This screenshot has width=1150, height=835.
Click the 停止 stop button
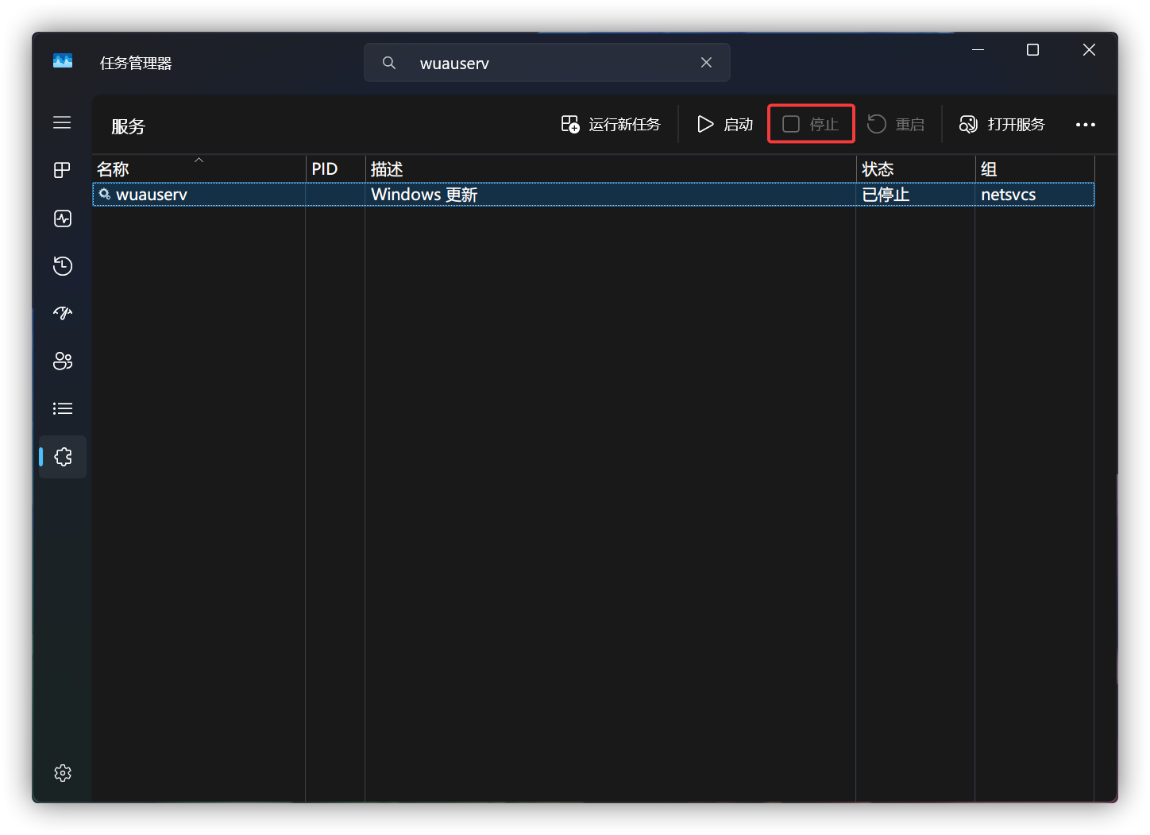point(811,125)
